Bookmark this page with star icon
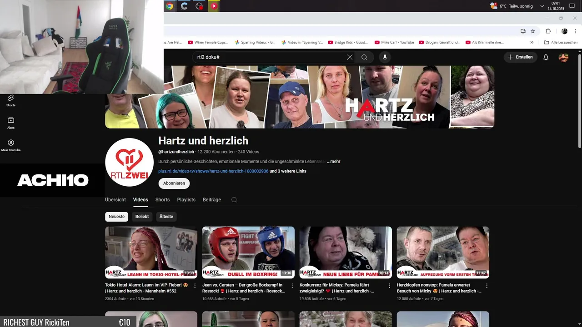The height and width of the screenshot is (327, 582). pos(533,31)
